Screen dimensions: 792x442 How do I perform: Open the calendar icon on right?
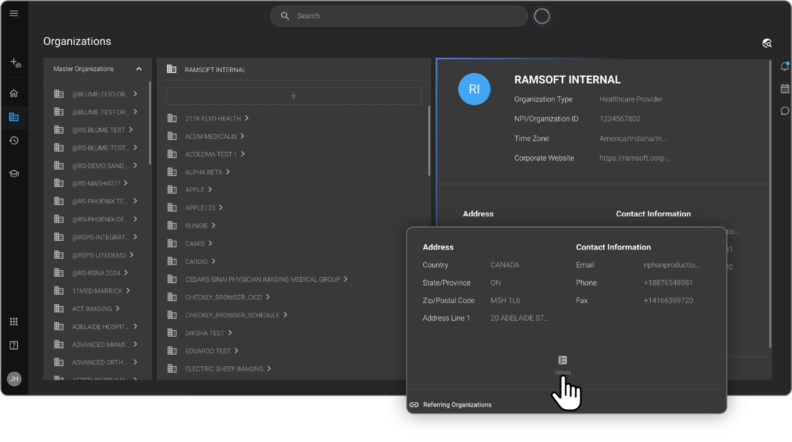tap(785, 89)
